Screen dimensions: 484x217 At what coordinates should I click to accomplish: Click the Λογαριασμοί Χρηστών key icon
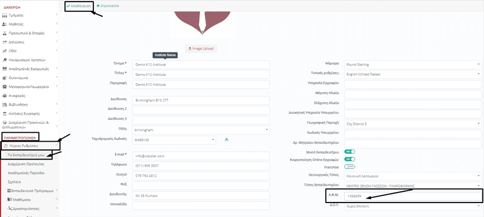point(4,60)
